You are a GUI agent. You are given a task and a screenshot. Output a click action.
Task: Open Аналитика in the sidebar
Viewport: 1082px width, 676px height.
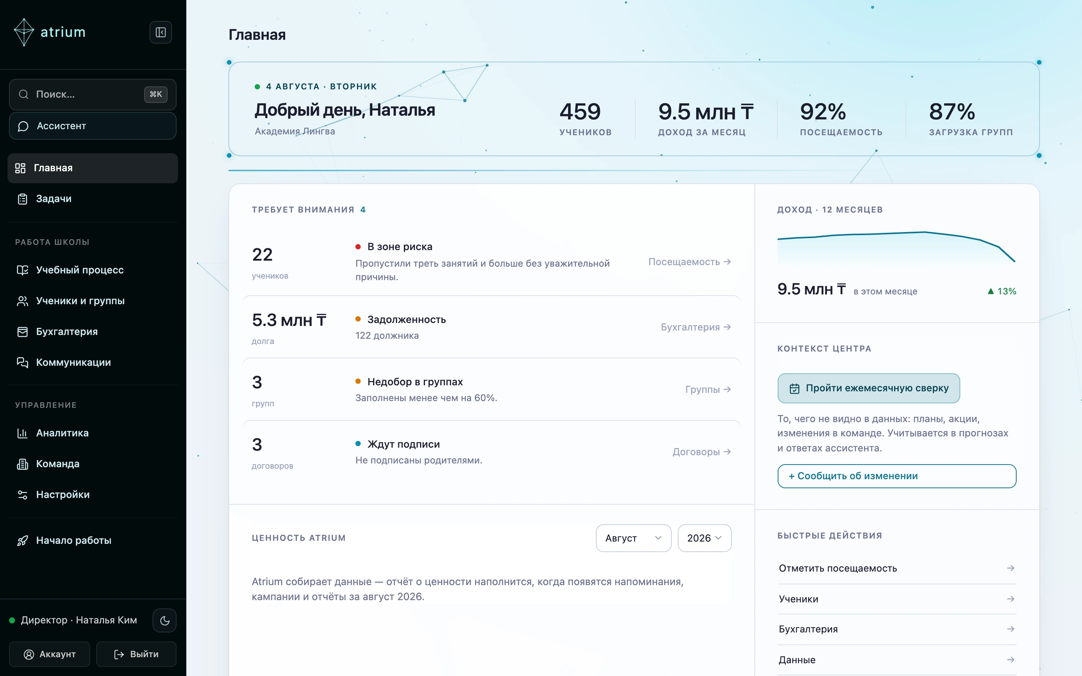[x=93, y=433]
